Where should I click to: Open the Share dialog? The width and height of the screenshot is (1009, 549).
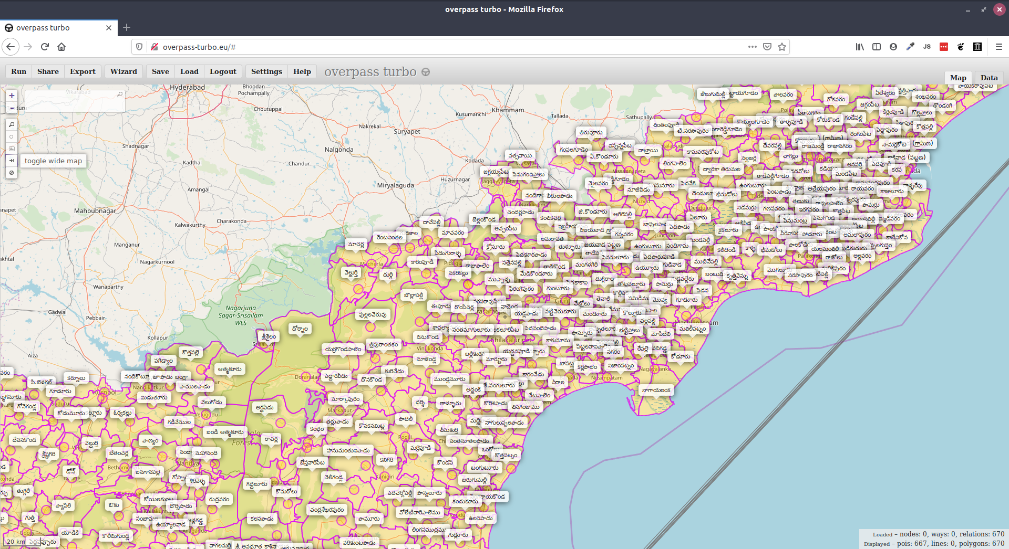click(48, 71)
